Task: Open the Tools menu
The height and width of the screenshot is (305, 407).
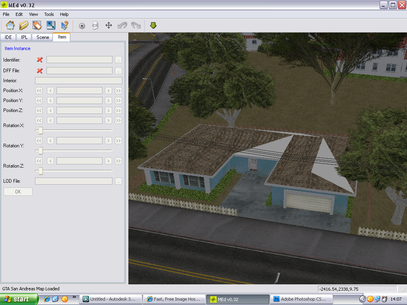Action: tap(49, 14)
